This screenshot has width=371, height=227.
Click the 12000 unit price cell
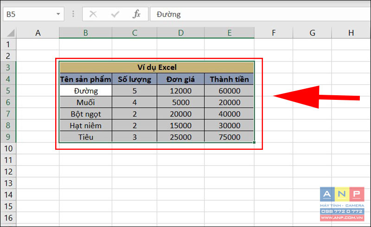click(x=180, y=91)
